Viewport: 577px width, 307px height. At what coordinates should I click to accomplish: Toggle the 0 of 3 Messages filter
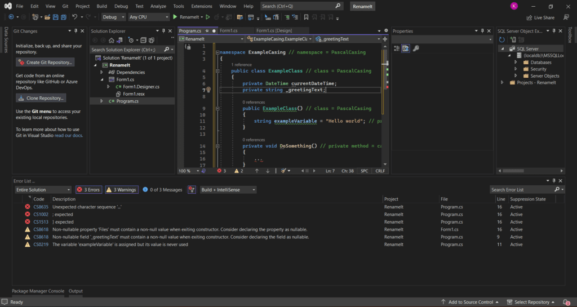[162, 190]
